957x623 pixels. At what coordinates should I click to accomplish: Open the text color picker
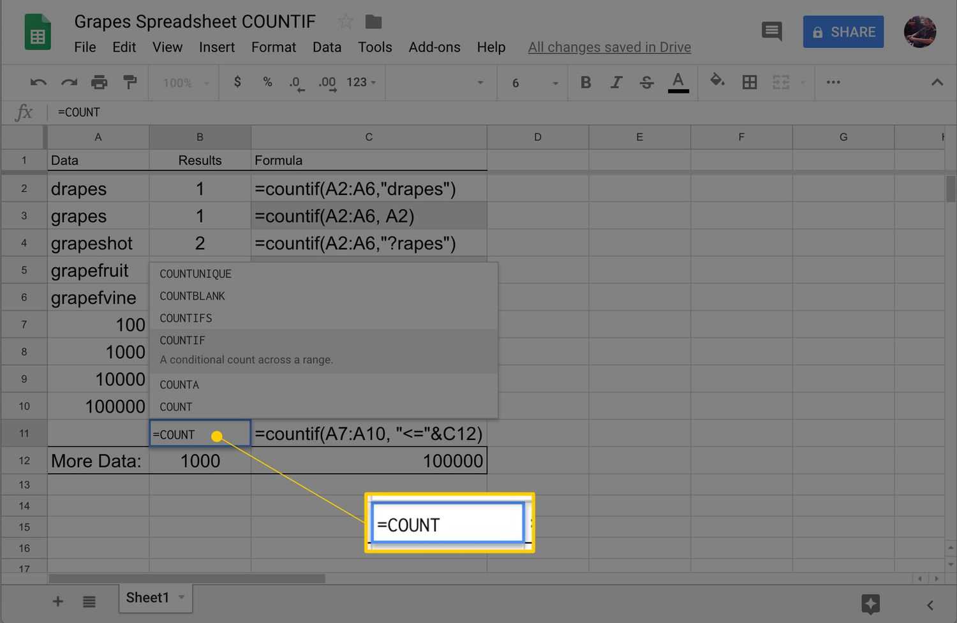click(678, 82)
